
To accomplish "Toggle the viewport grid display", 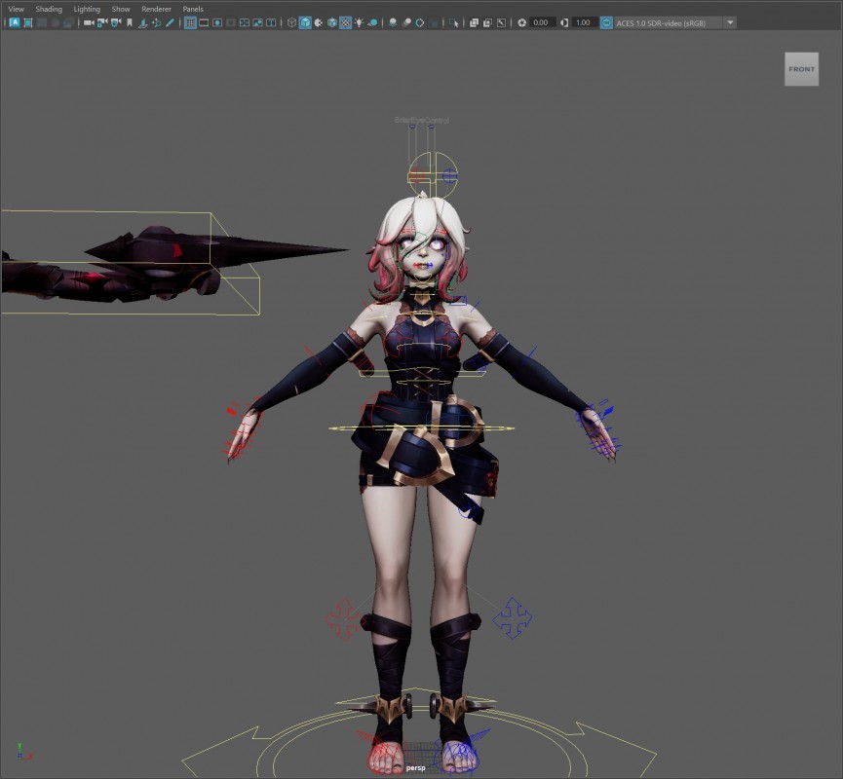I will coord(190,22).
